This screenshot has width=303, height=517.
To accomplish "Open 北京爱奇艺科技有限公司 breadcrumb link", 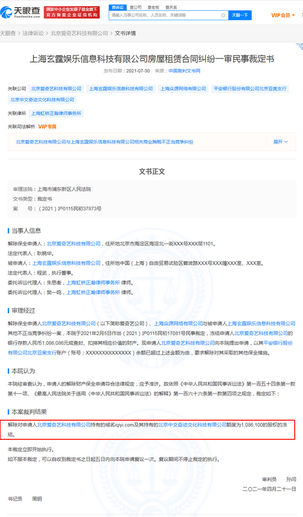I will pos(79,33).
